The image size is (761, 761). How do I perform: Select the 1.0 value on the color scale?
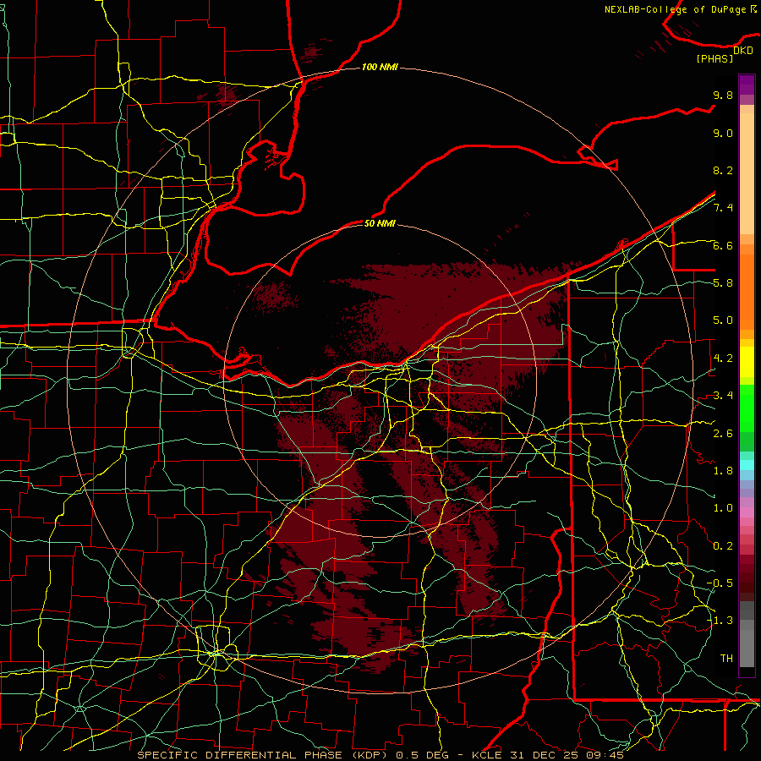click(723, 508)
